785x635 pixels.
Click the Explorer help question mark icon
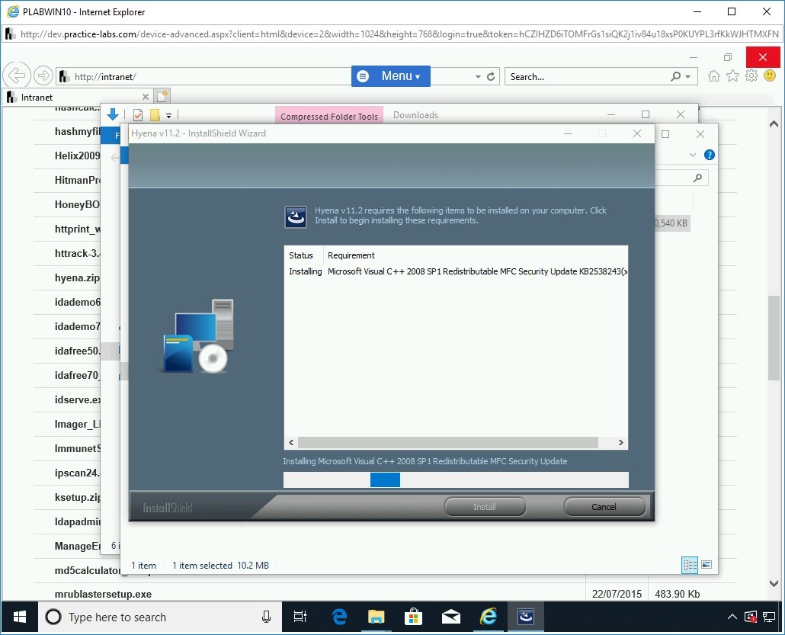click(x=709, y=155)
